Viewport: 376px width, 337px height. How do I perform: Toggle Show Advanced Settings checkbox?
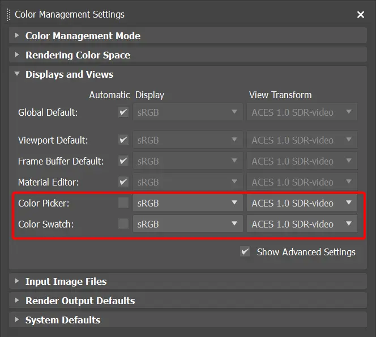[x=245, y=251]
